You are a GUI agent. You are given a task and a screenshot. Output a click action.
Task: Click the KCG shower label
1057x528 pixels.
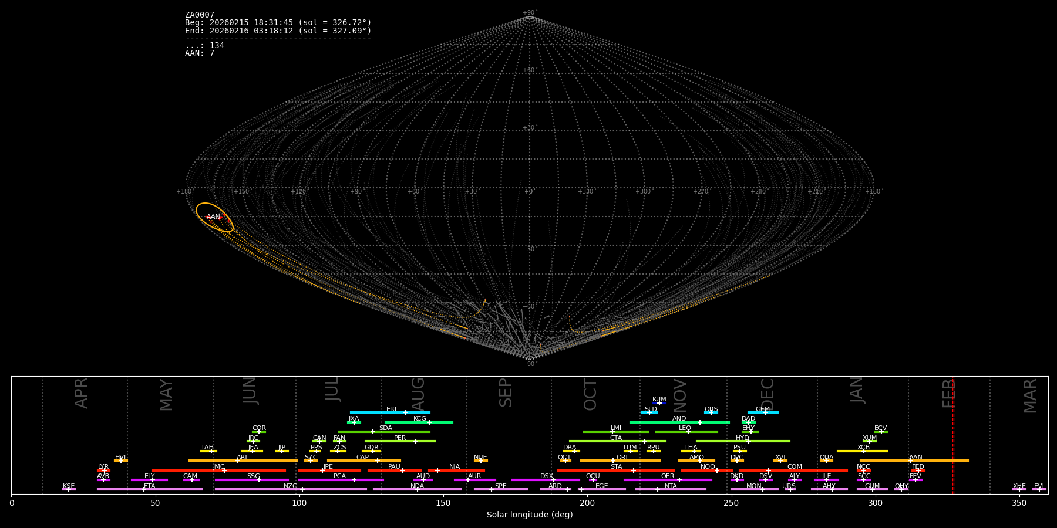(x=420, y=419)
